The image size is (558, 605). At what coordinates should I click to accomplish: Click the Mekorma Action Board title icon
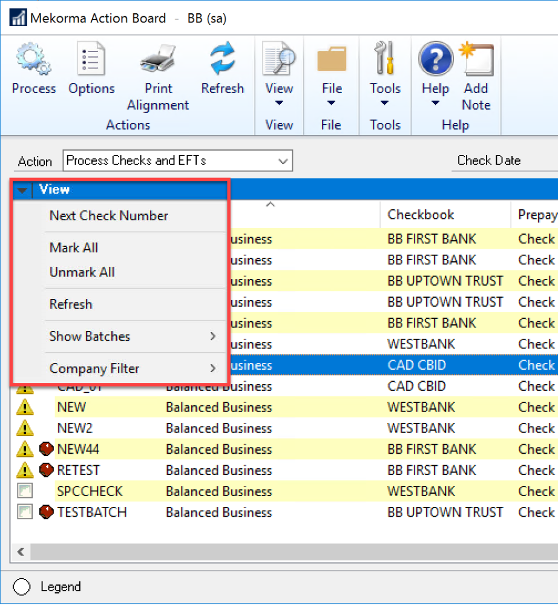18,18
